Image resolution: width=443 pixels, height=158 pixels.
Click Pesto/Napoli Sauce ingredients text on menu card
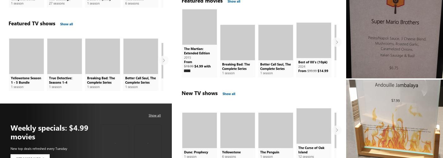click(x=397, y=47)
